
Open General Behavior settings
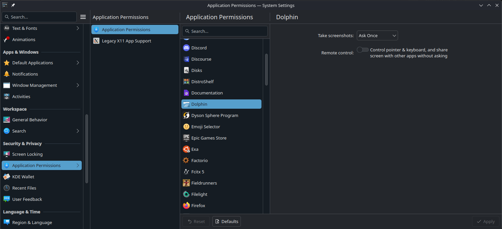(42, 120)
